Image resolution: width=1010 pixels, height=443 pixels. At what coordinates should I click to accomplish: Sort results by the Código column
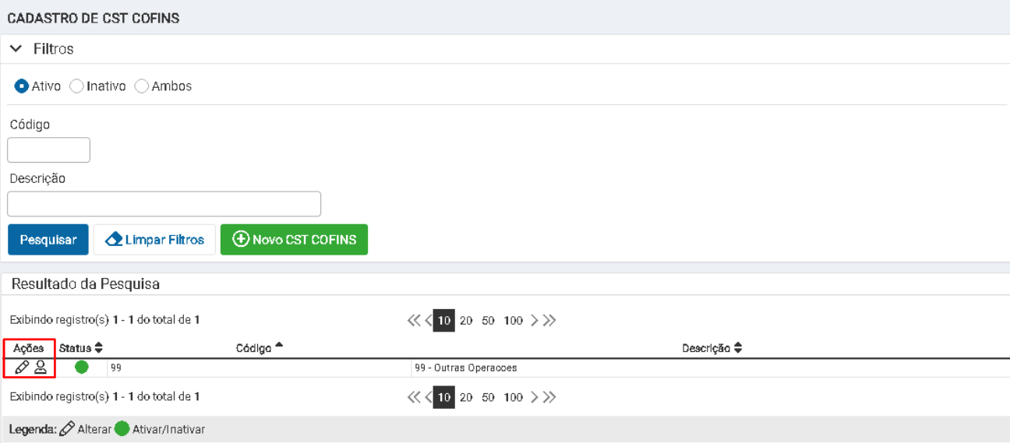260,348
